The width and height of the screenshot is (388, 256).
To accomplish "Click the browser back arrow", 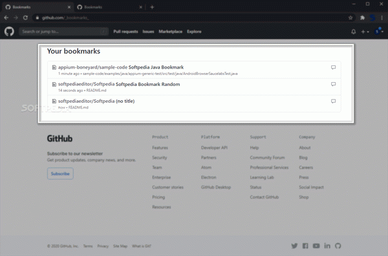I will [x=6, y=17].
